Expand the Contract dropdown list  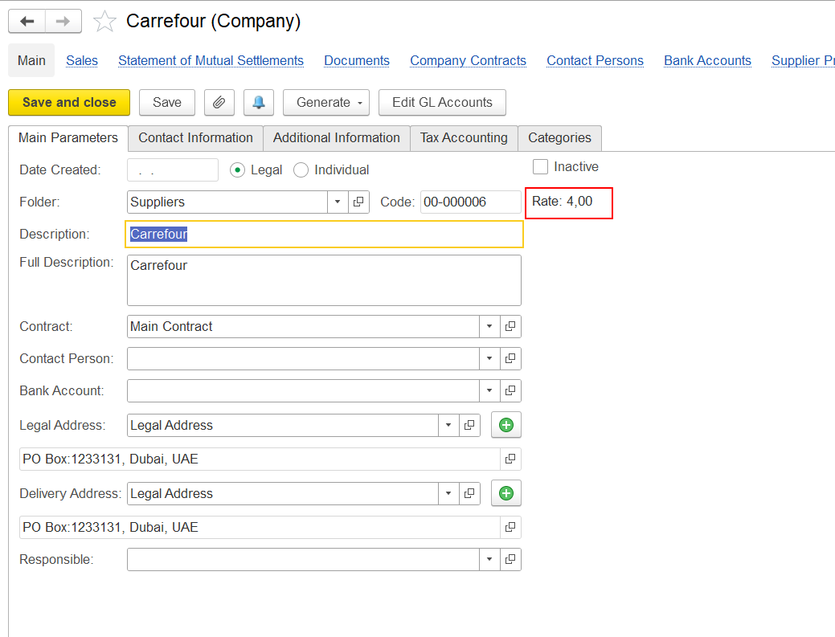[x=489, y=326]
